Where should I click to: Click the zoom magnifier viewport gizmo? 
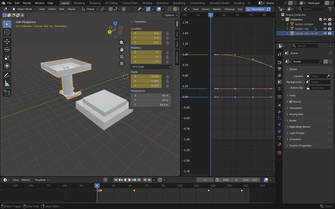pos(122,42)
